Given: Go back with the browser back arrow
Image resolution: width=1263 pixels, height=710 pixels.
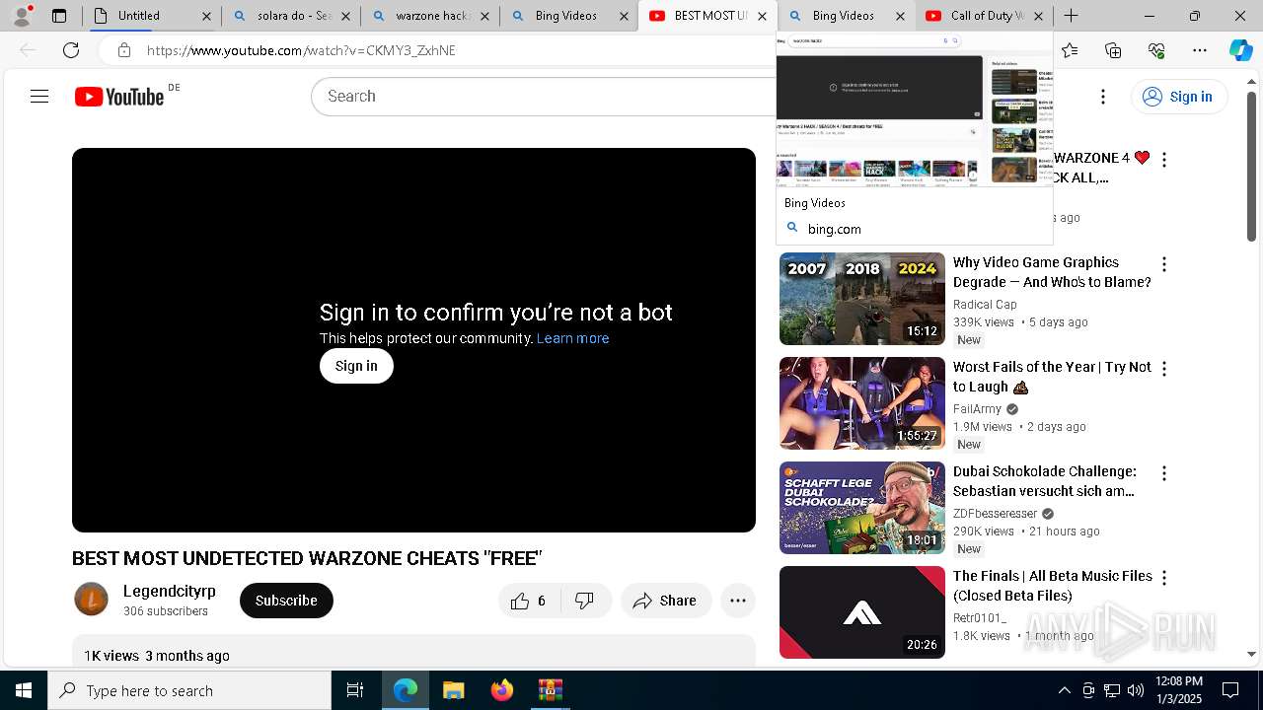Looking at the screenshot, I should click(28, 50).
